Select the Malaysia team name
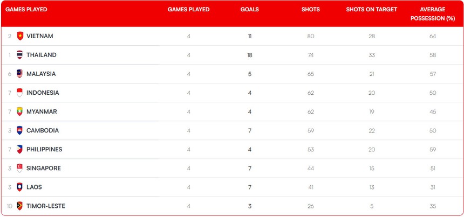The width and height of the screenshot is (464, 217). 41,74
